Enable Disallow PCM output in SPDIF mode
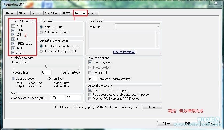This screenshot has height=130, width=224. (90, 99)
